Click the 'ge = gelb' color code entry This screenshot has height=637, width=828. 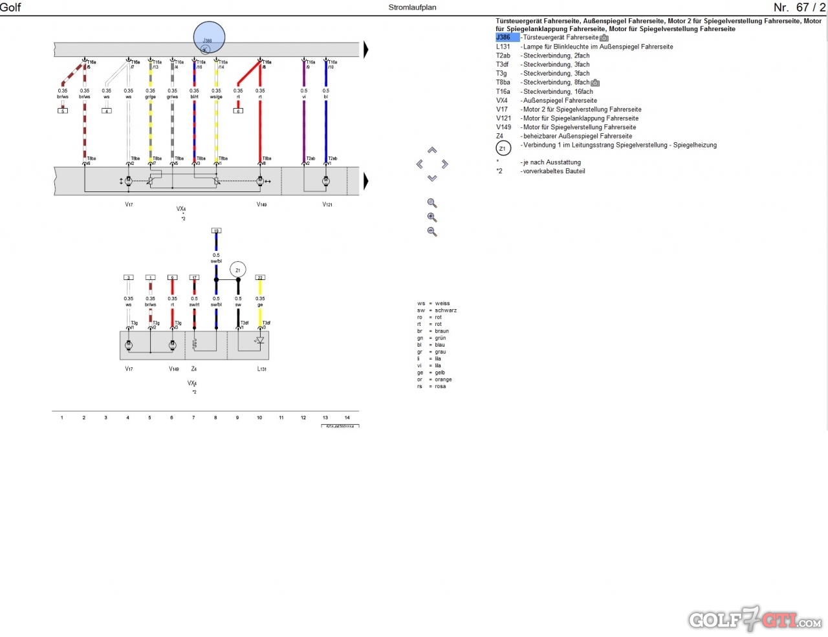[x=431, y=372]
